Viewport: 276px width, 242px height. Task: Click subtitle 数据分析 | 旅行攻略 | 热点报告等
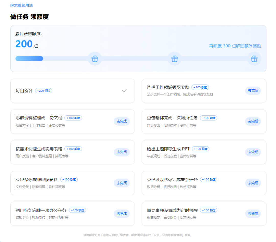(172, 187)
